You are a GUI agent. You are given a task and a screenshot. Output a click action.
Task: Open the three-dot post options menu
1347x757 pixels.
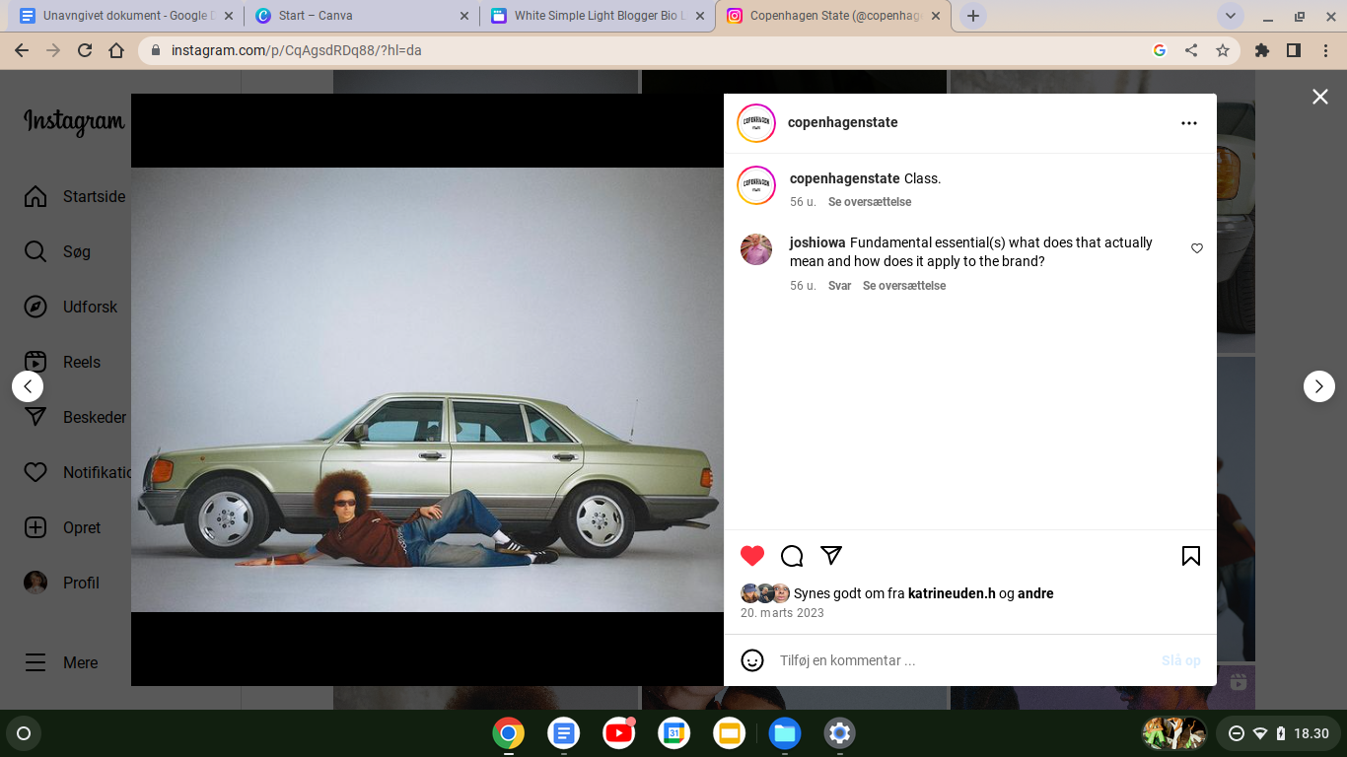point(1188,123)
